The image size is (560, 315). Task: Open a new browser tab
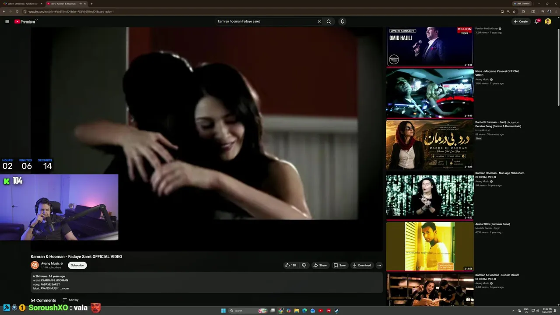pos(91,3)
